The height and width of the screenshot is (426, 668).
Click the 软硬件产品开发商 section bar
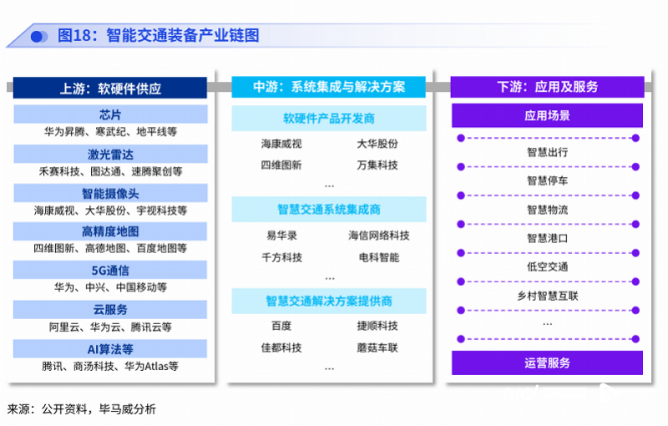(x=329, y=118)
